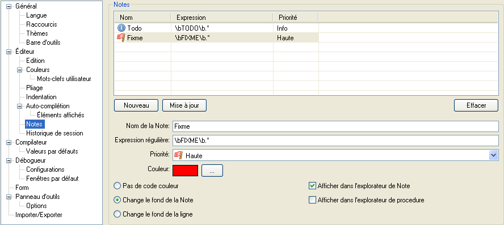The height and width of the screenshot is (225, 504).
Task: Open Valeurs par défauts settings page
Action: pyautogui.click(x=52, y=151)
